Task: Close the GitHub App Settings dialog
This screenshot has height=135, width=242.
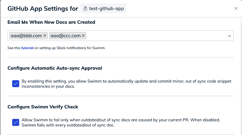Action: 236,8
